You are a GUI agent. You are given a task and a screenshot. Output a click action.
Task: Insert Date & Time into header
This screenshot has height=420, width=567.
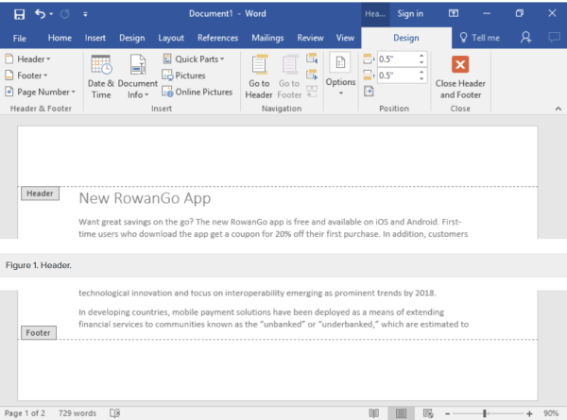pos(101,75)
